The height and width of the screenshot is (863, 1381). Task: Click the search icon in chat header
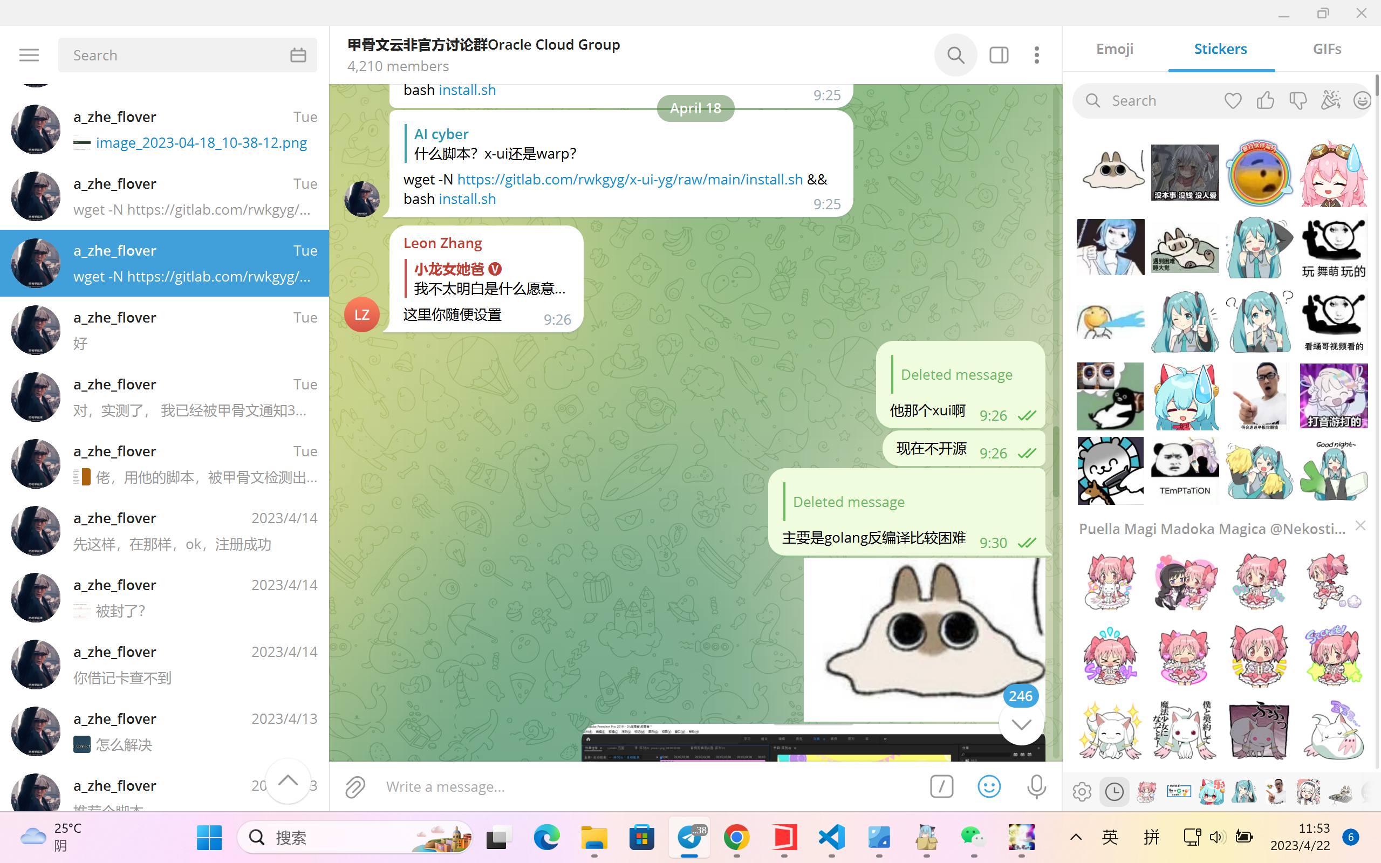pos(955,54)
